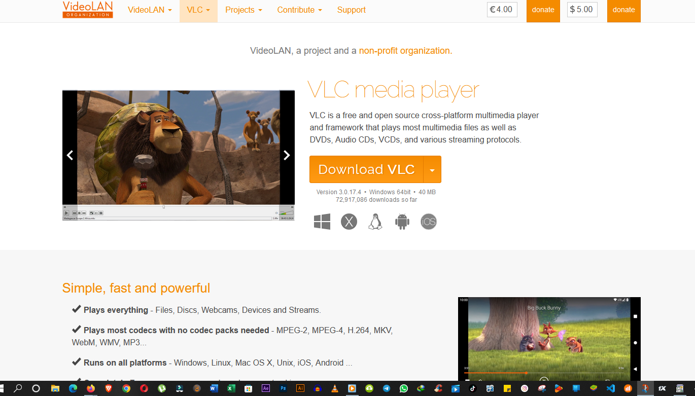Open Telegram from the taskbar
Image resolution: width=695 pixels, height=396 pixels.
387,388
